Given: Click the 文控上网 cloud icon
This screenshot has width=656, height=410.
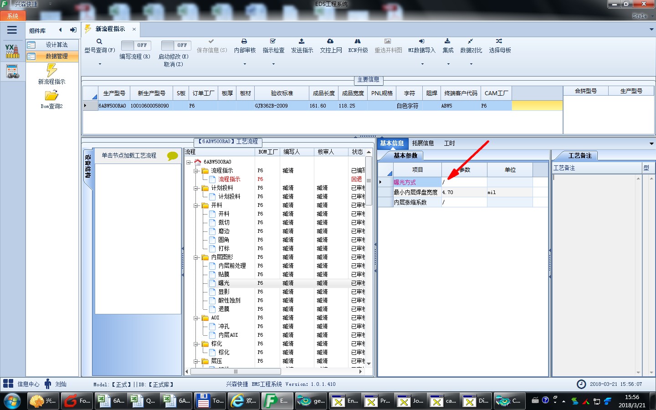Looking at the screenshot, I should click(x=330, y=41).
